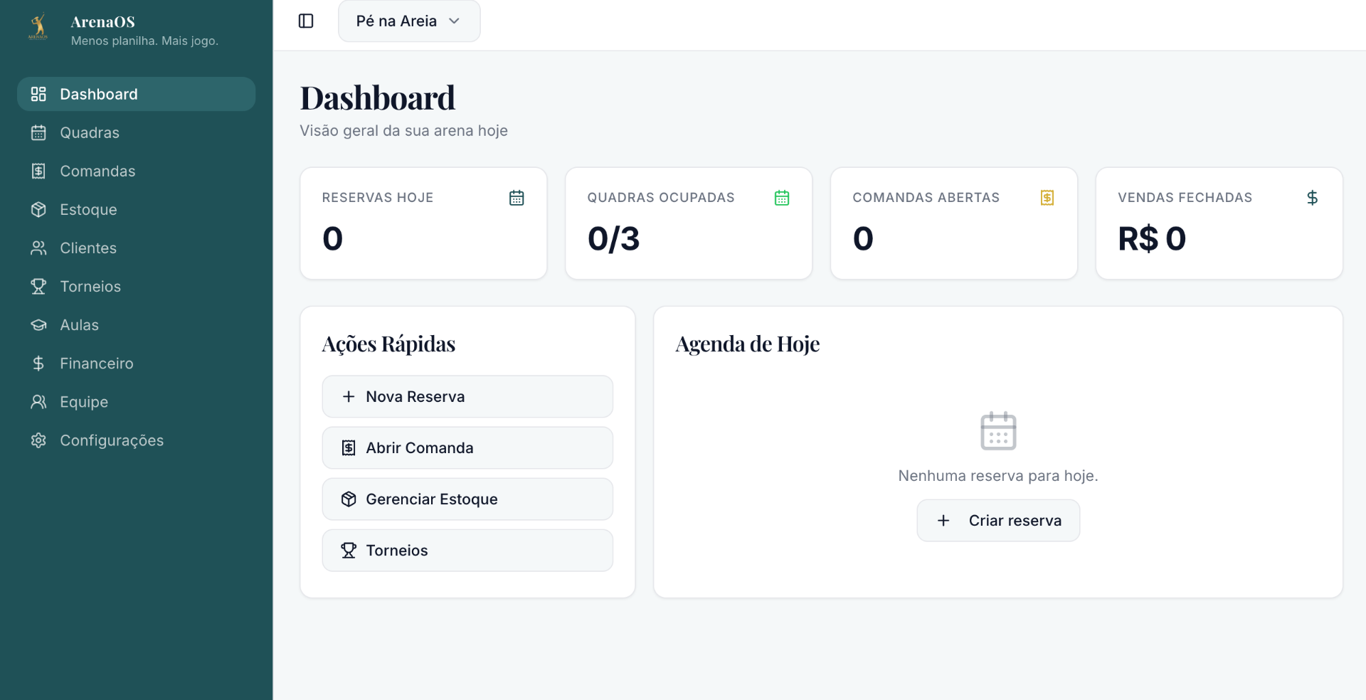
Task: Open the Pé na Areia arena dropdown
Action: click(409, 21)
